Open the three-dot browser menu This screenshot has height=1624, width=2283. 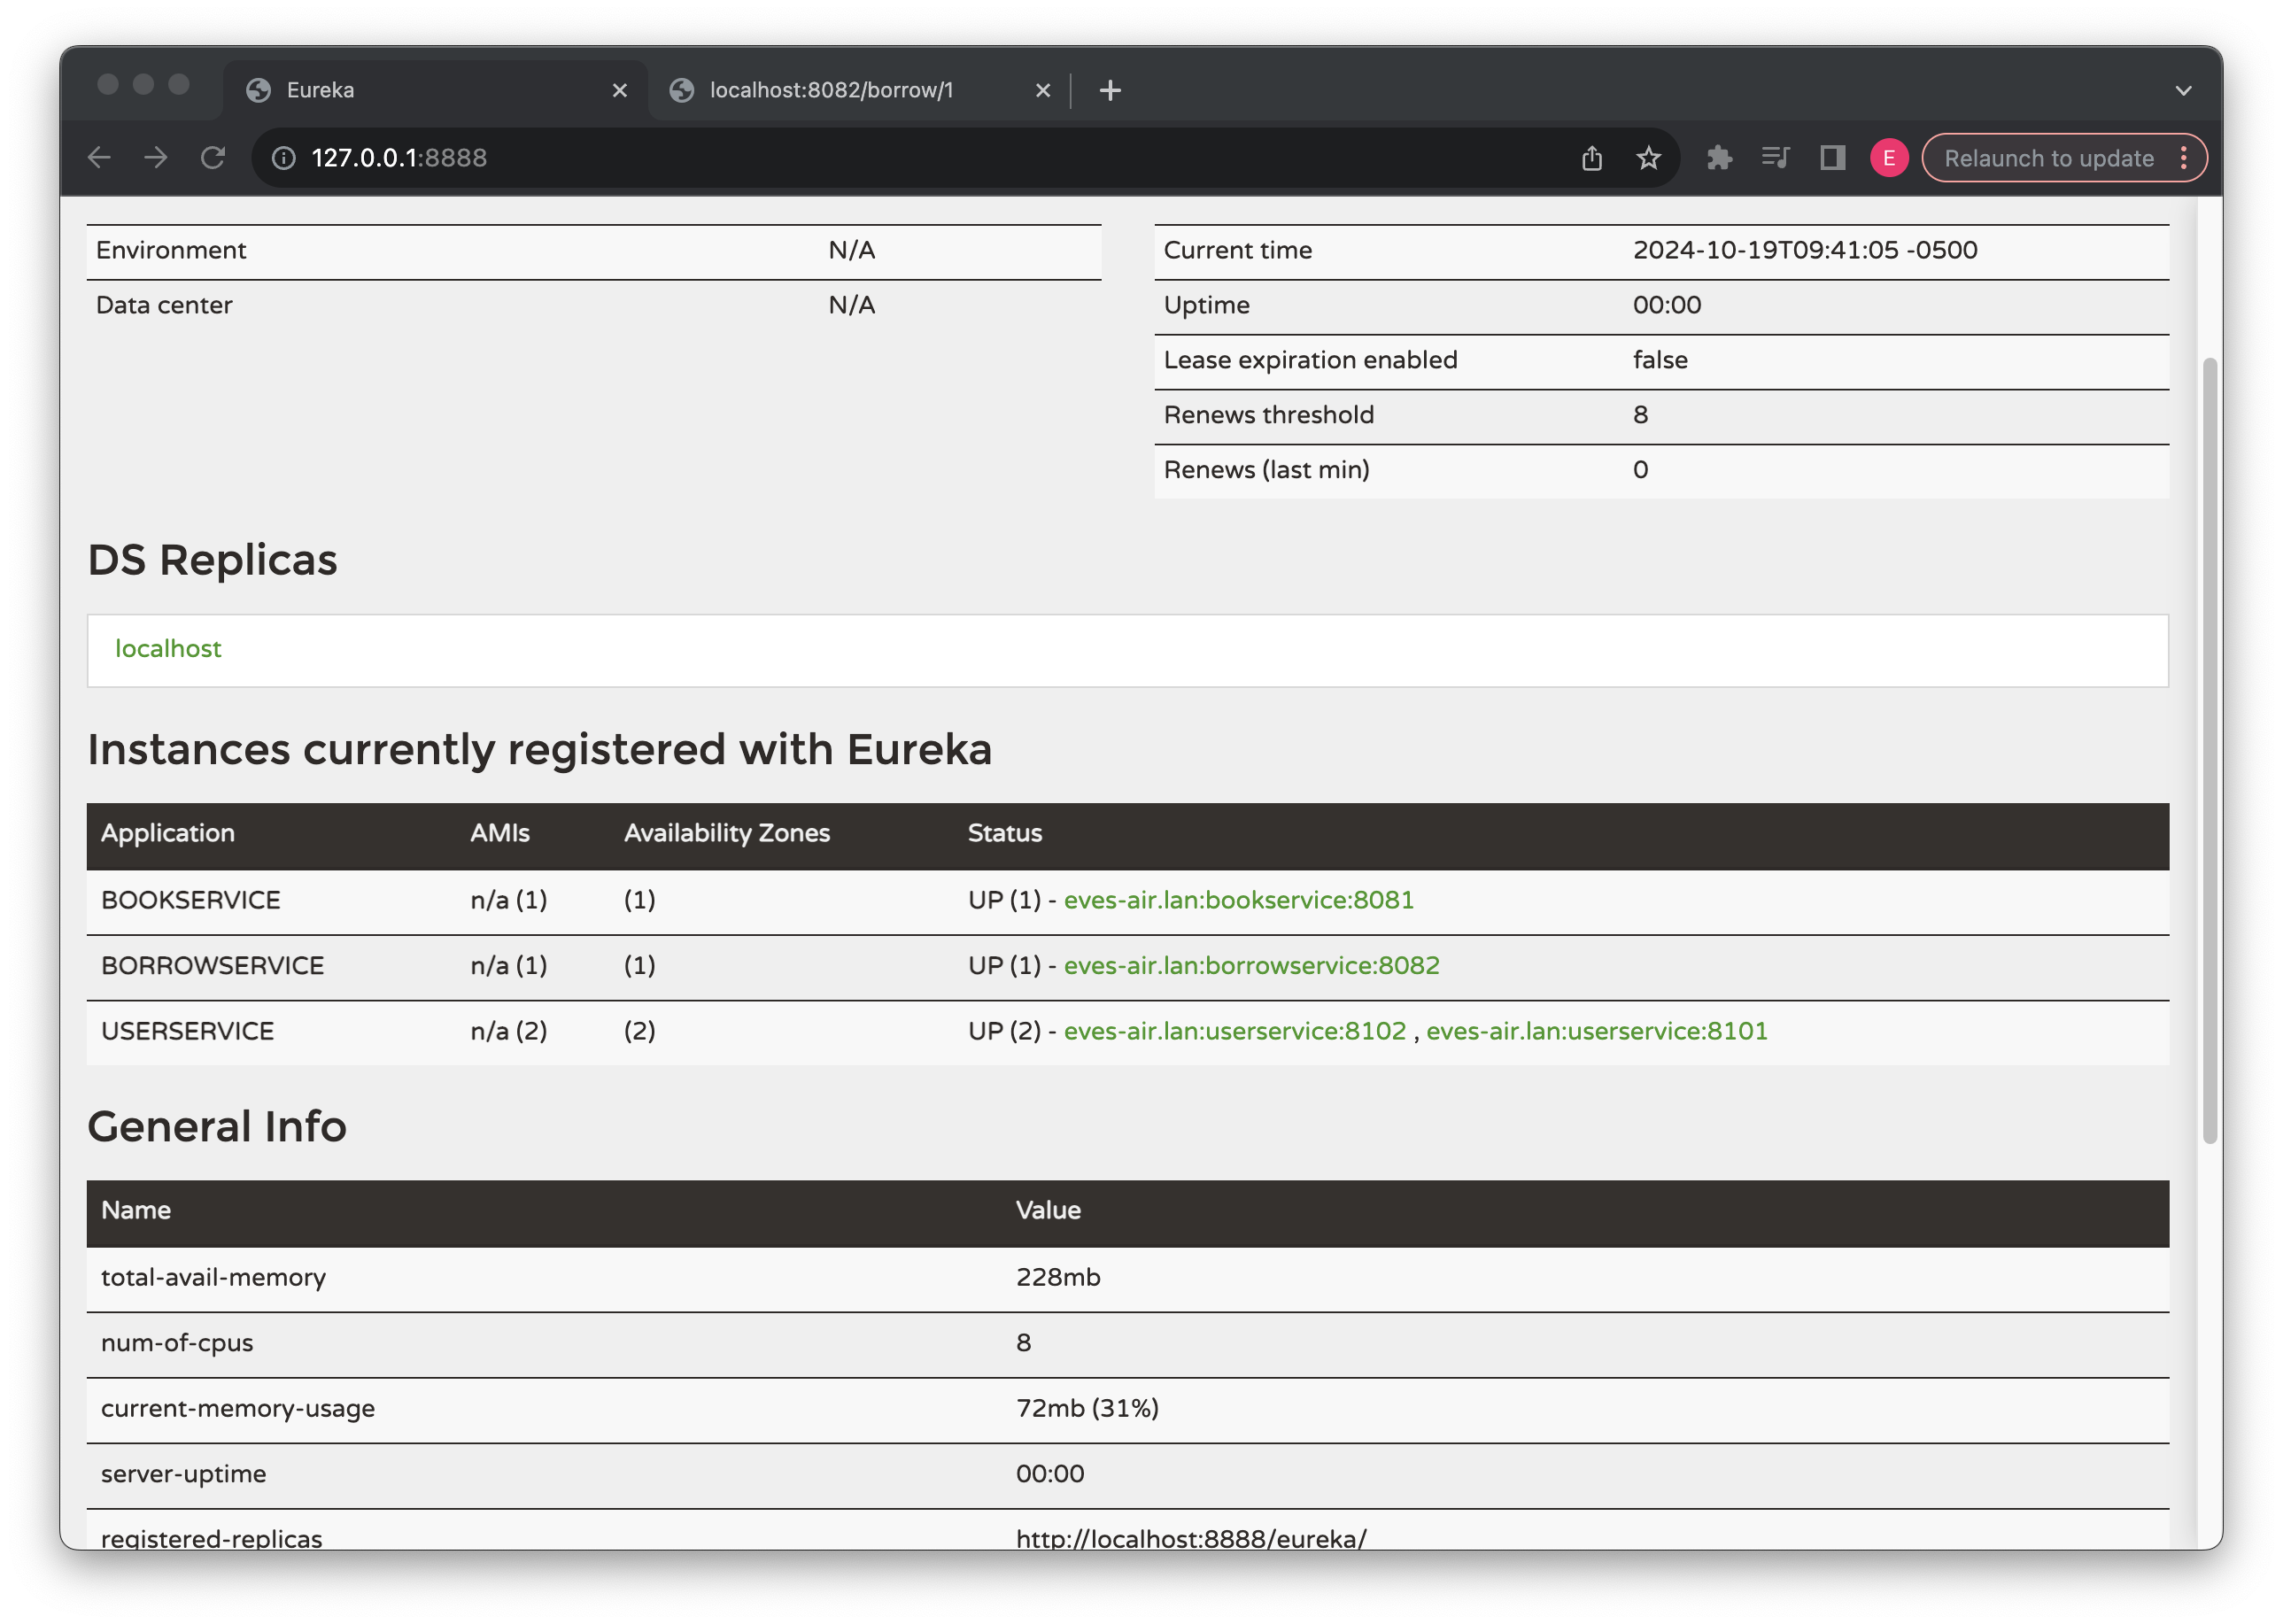[x=2185, y=157]
